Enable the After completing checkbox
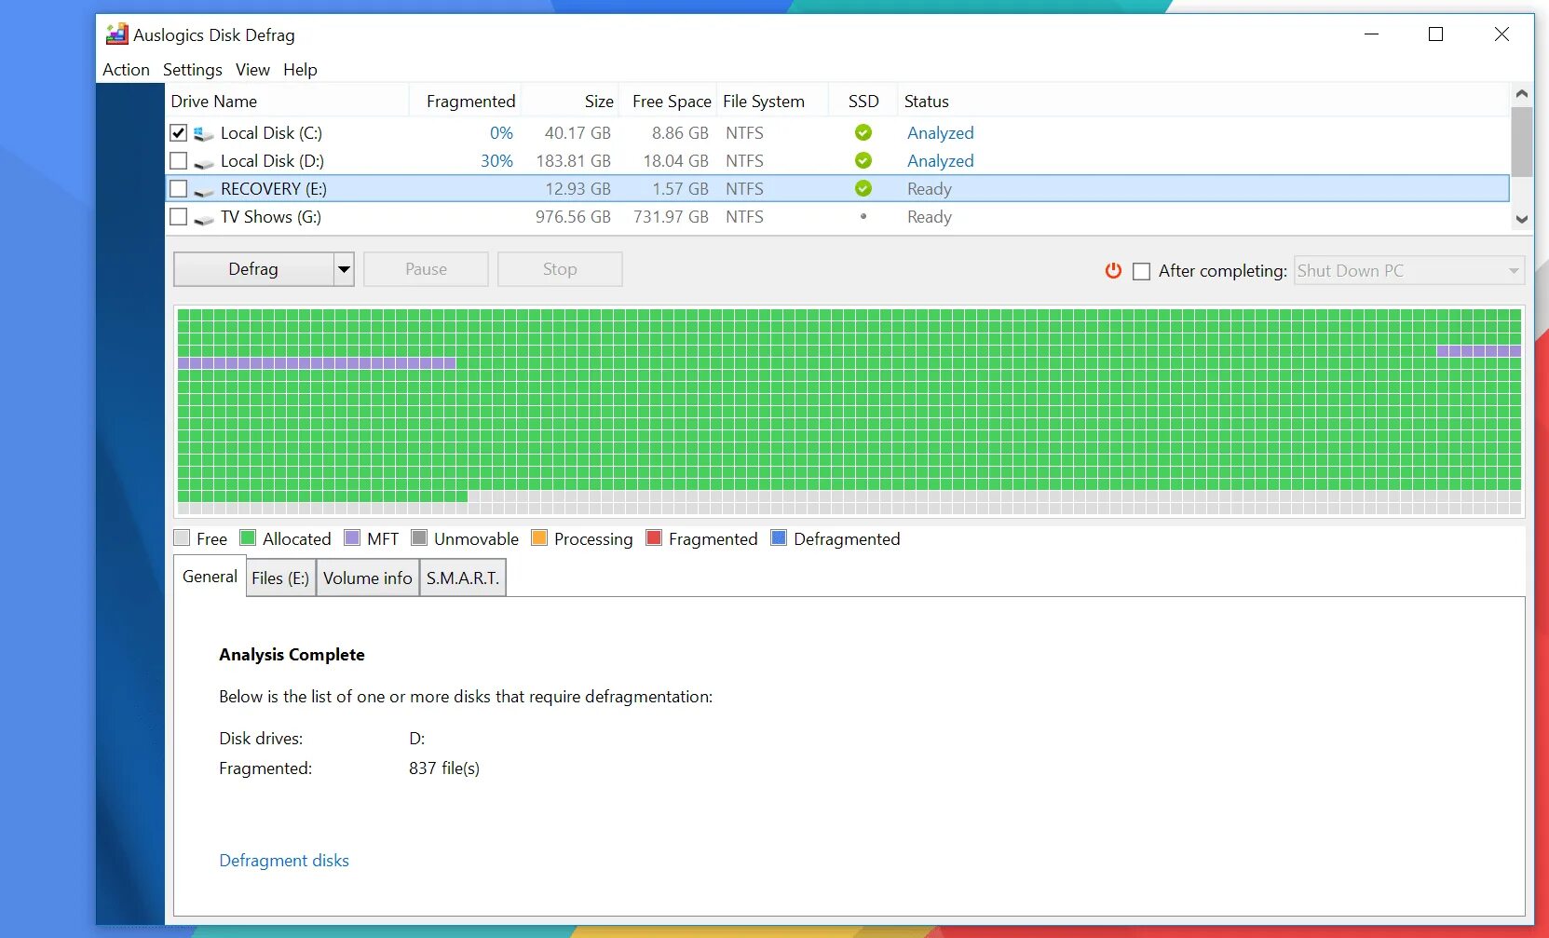 point(1141,271)
